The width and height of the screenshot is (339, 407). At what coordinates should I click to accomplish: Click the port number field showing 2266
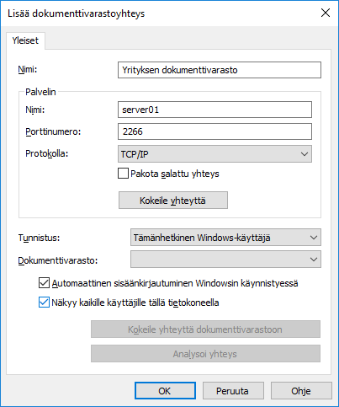tap(215, 131)
